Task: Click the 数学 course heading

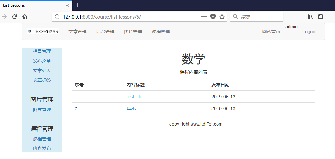Action: [x=194, y=59]
